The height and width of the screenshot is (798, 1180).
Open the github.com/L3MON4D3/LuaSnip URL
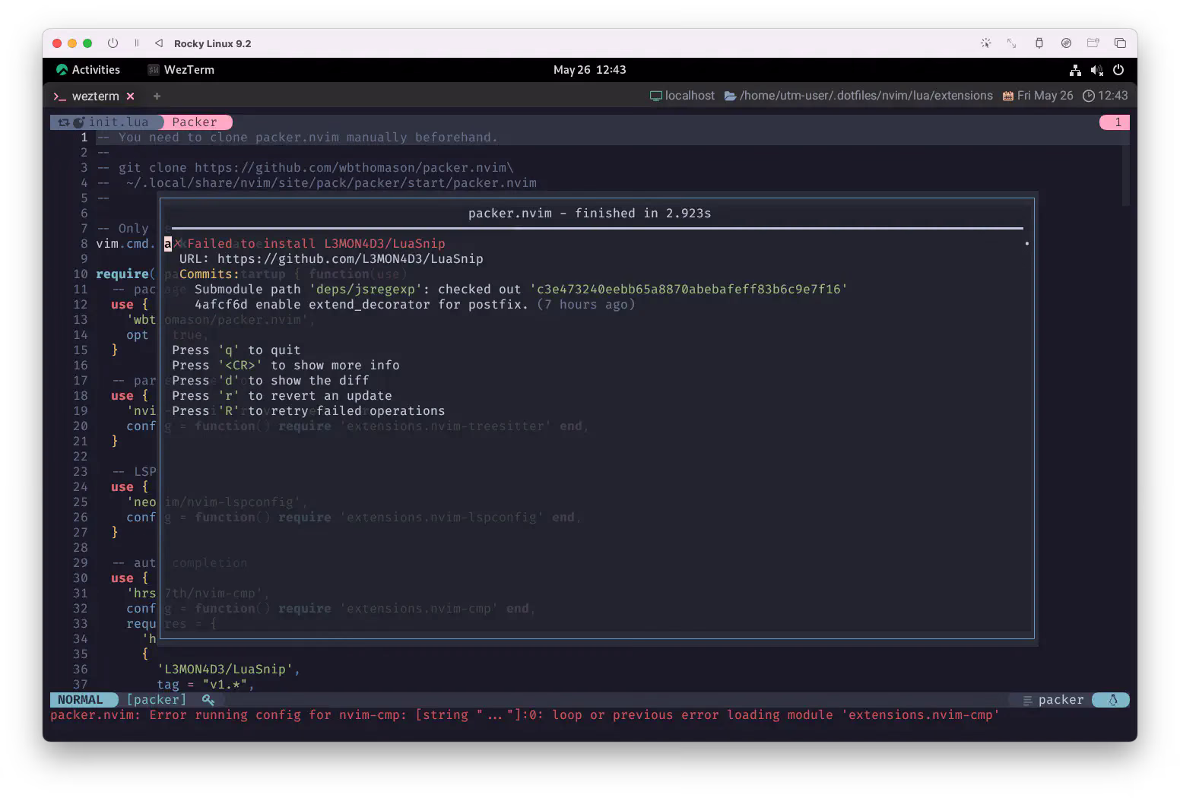[351, 259]
